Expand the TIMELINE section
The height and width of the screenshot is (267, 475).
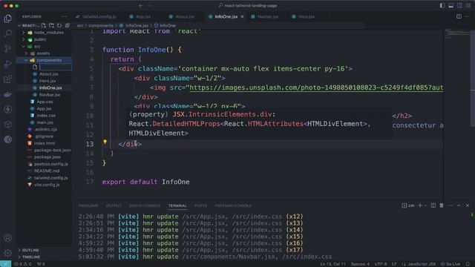coord(30,257)
